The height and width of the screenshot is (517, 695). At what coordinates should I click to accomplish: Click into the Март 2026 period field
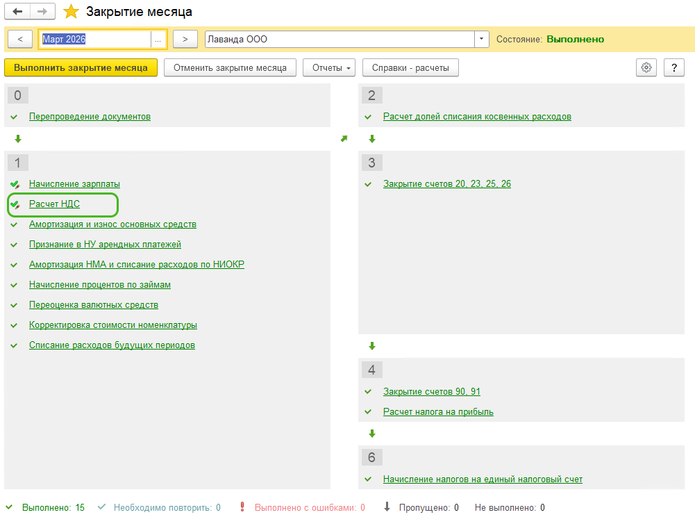coord(94,40)
